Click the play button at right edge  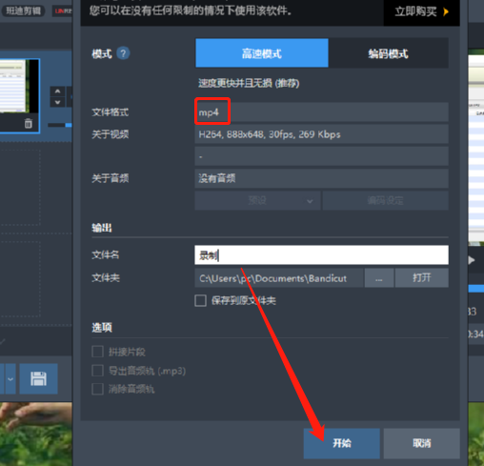click(472, 260)
